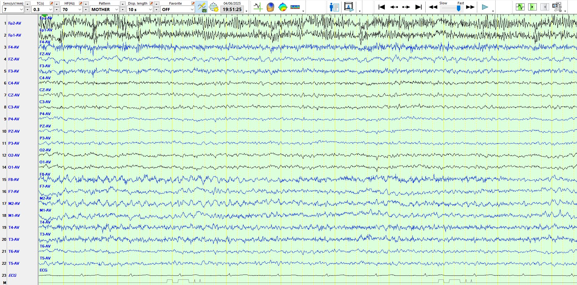Open the patient information icon

[x=334, y=7]
